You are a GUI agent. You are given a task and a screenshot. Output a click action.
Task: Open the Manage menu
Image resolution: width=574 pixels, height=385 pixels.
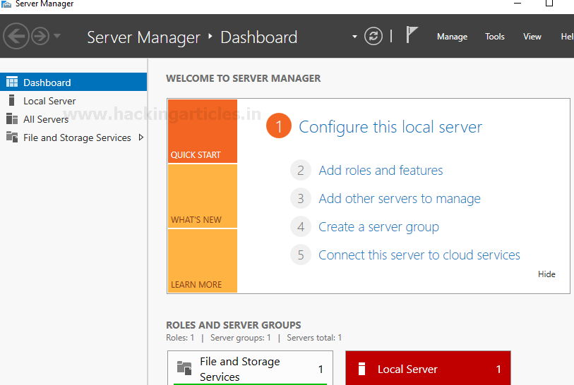click(452, 37)
